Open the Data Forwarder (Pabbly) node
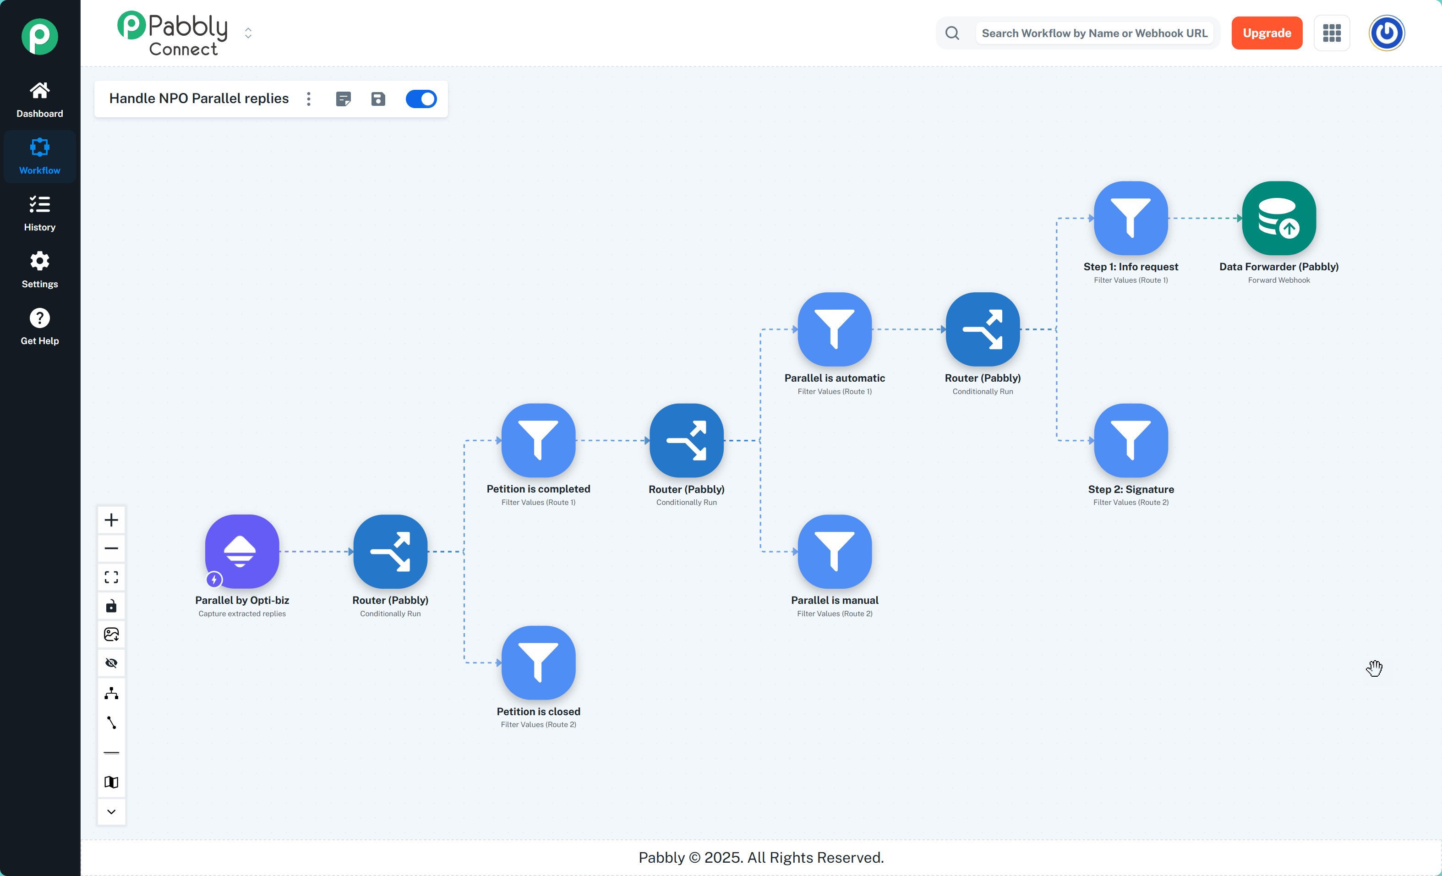 1279,218
